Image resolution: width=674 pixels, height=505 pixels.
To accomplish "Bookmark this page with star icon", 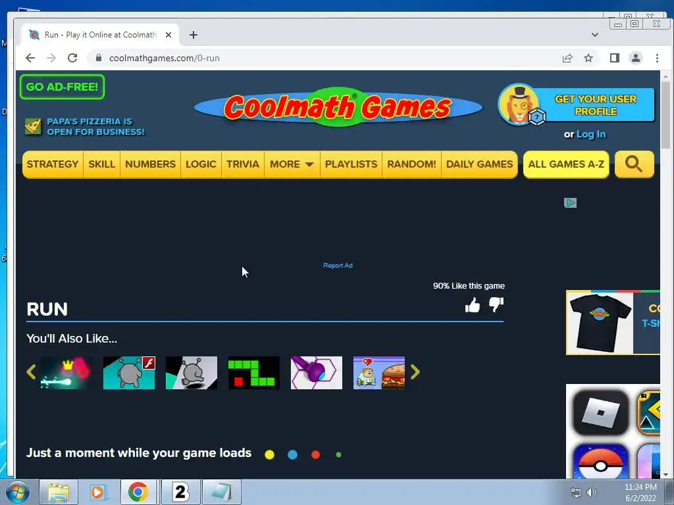I will [x=588, y=58].
